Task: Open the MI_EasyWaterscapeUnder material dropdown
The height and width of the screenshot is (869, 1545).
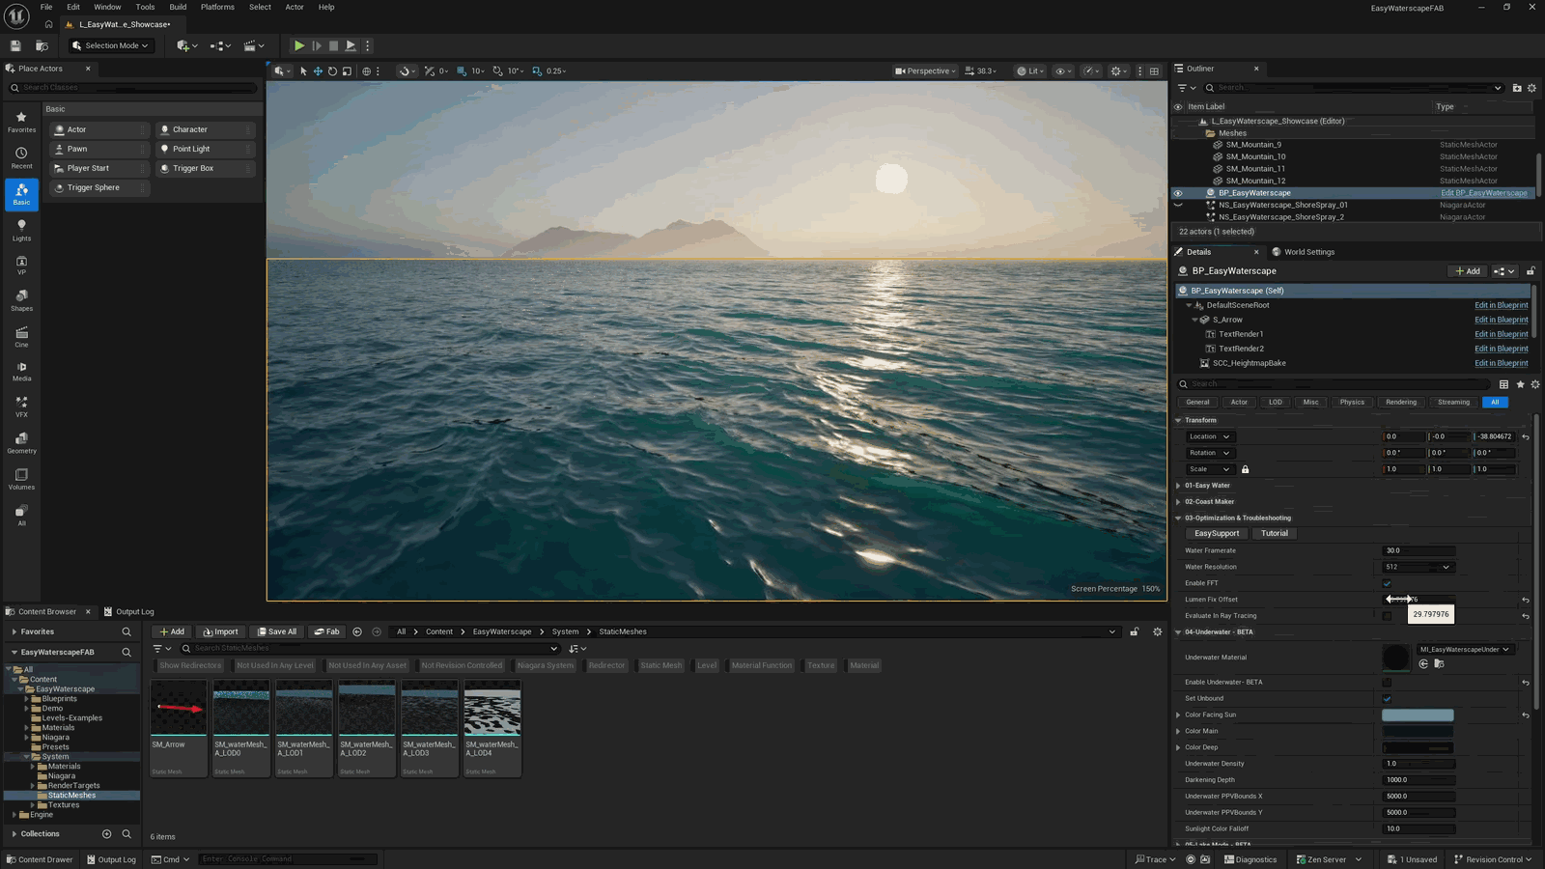Action: [x=1464, y=650]
